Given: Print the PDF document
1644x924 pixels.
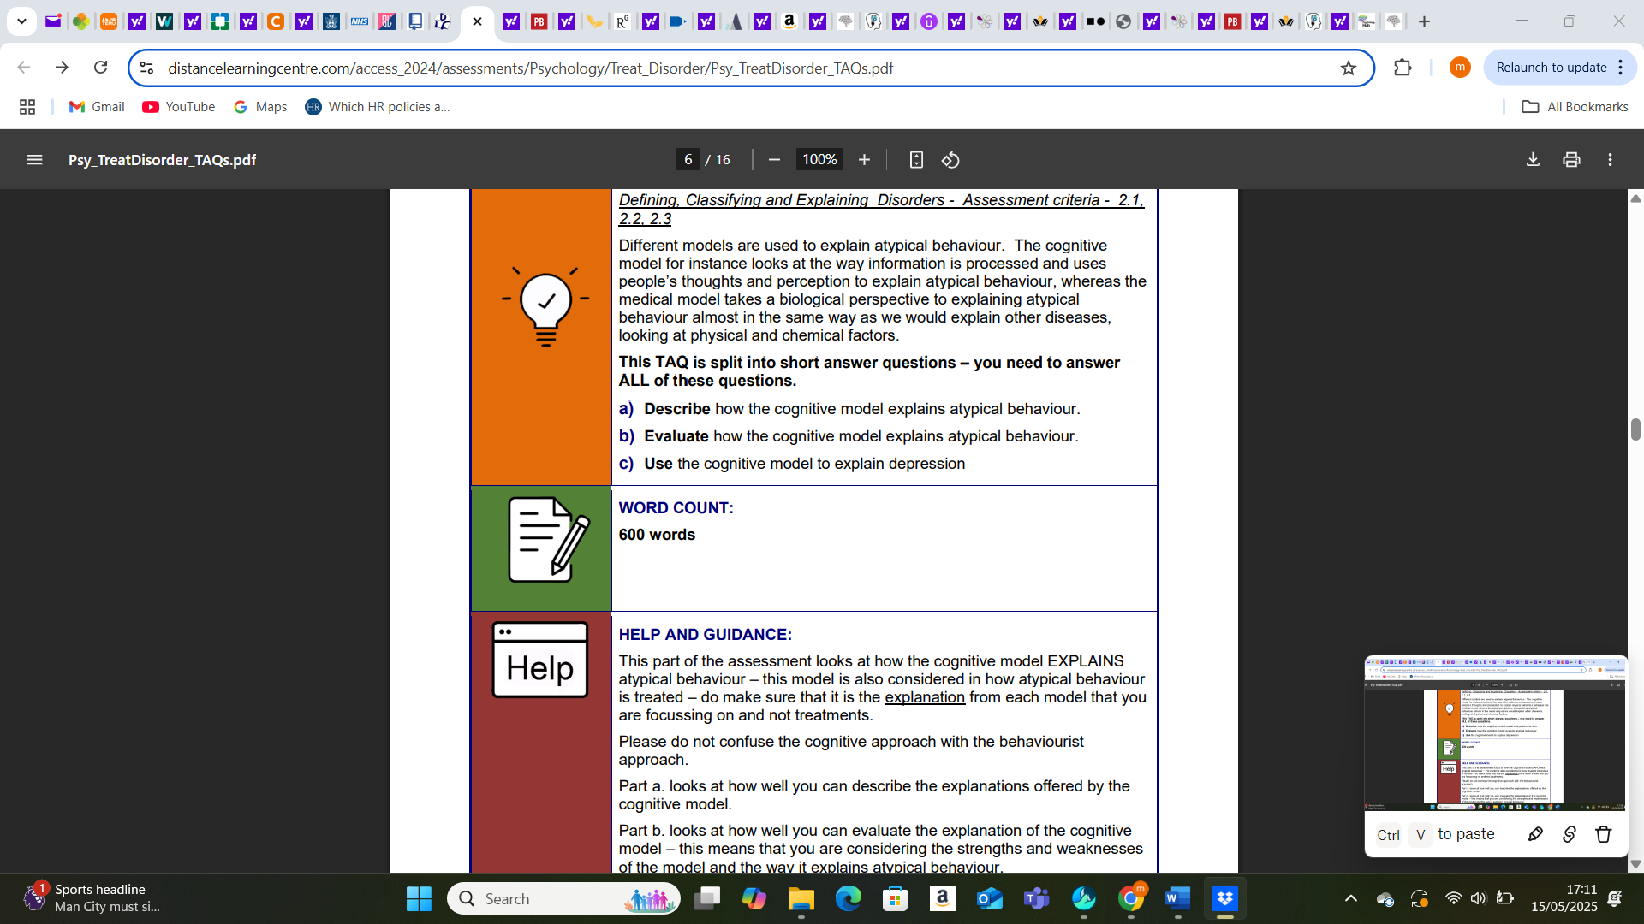Looking at the screenshot, I should pos(1571,159).
